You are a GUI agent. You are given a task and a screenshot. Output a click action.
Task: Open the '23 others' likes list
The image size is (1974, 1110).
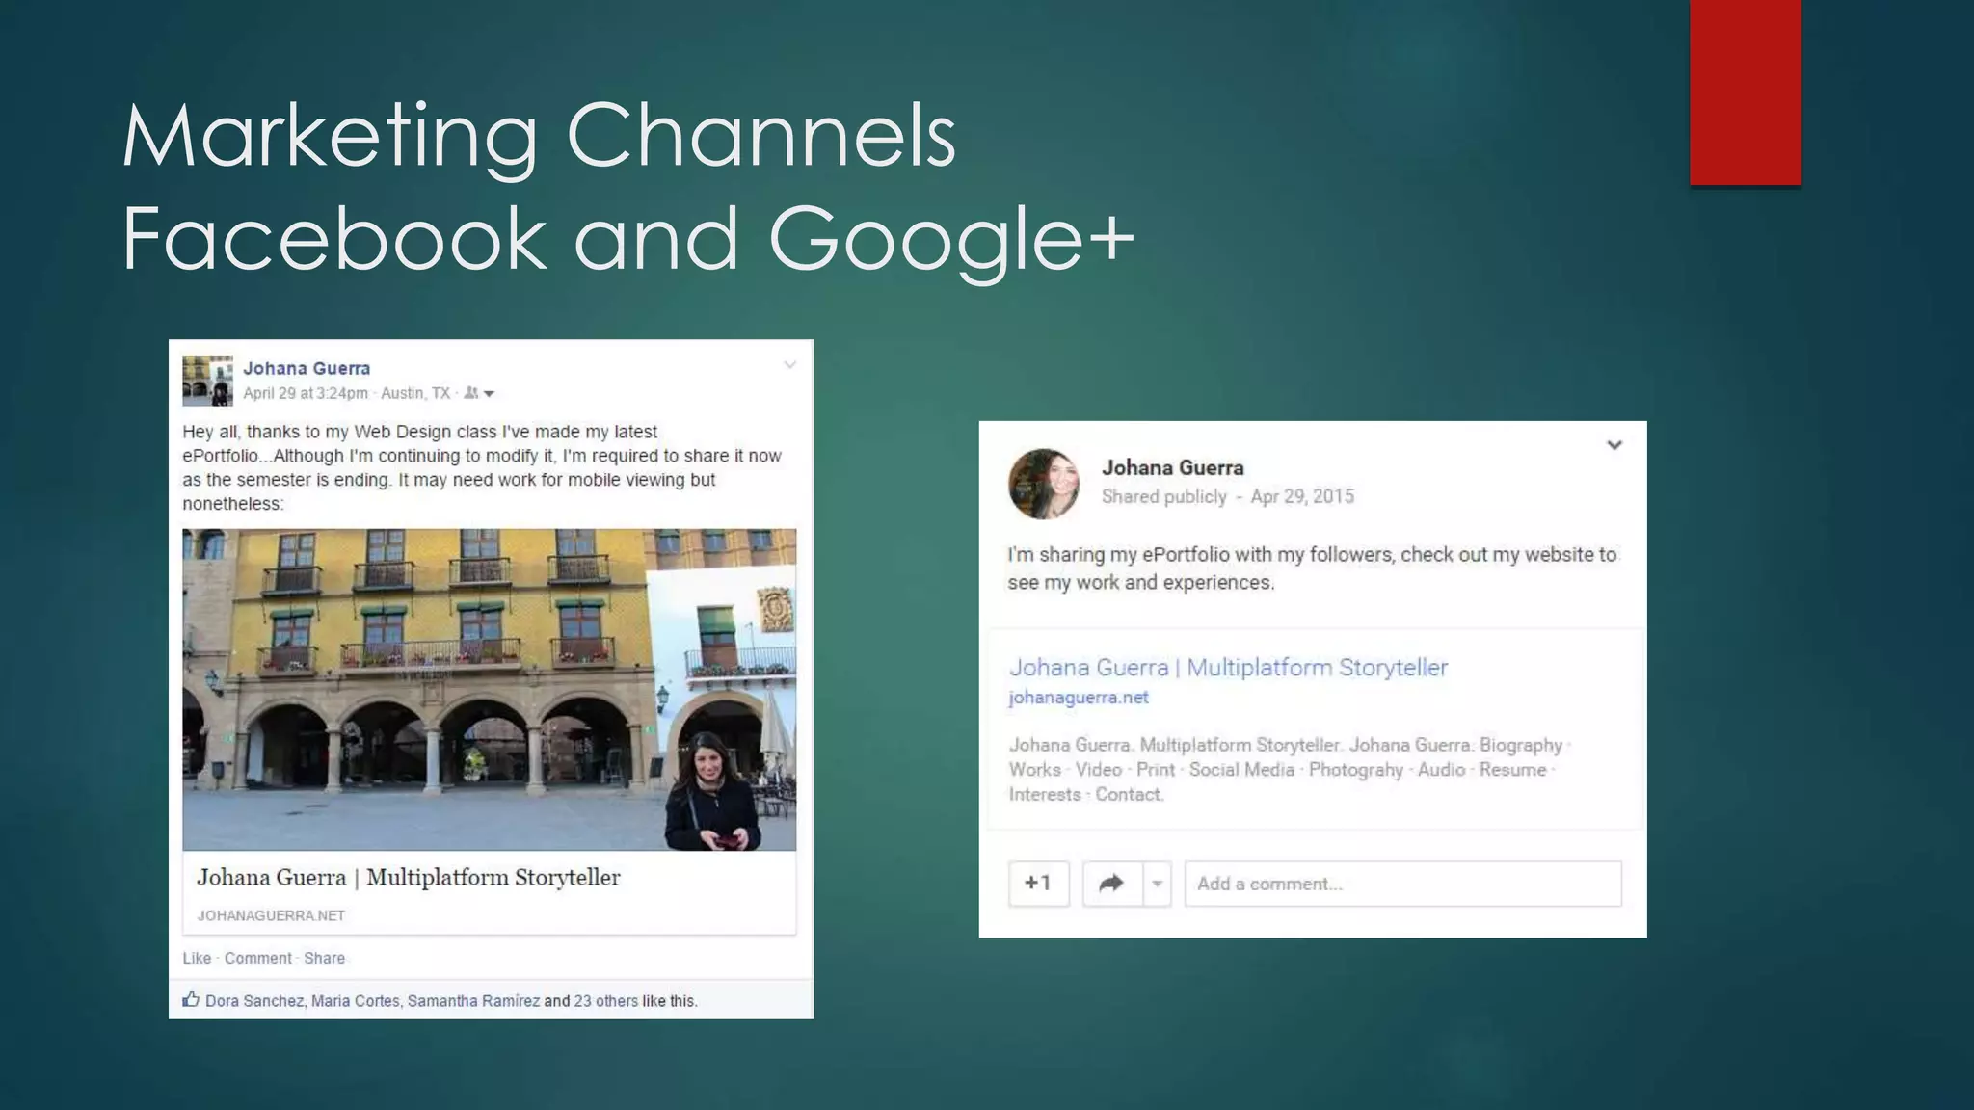pos(605,1001)
